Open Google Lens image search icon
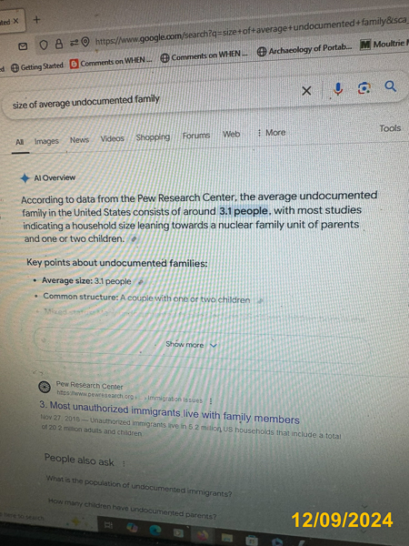Viewport: 409px width, 546px height. (364, 87)
